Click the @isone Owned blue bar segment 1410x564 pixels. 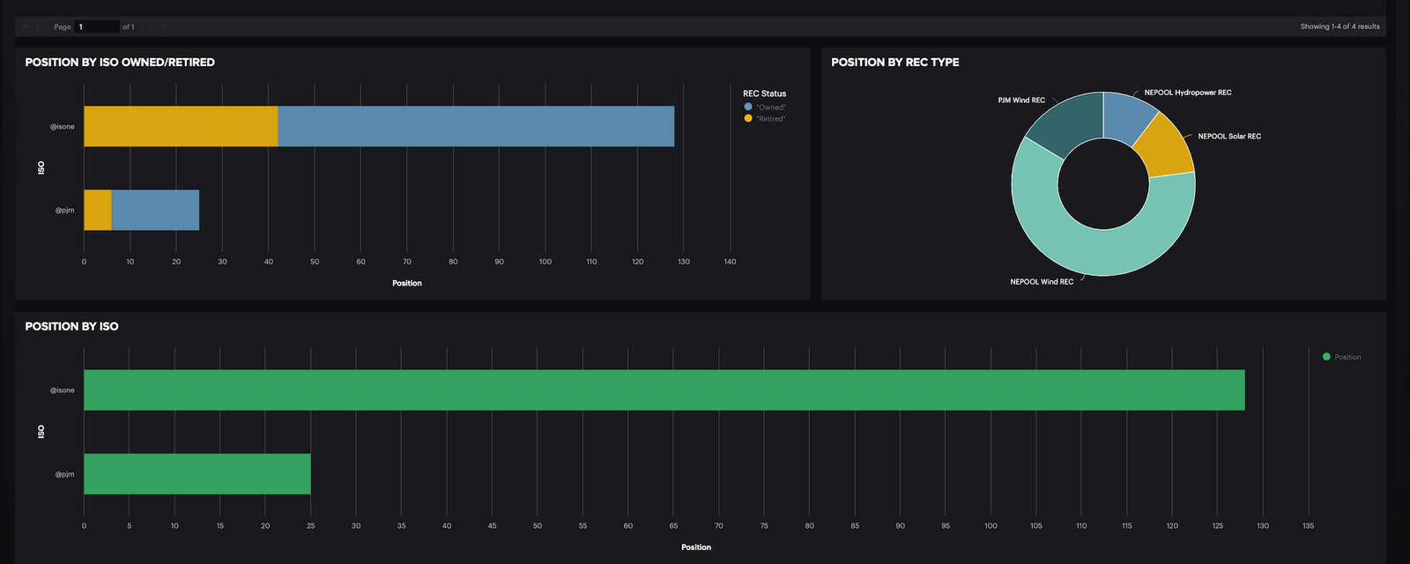pos(476,126)
